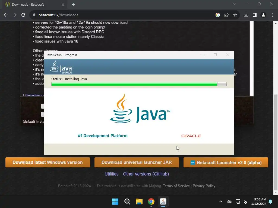Open network status tray icon

(238, 201)
